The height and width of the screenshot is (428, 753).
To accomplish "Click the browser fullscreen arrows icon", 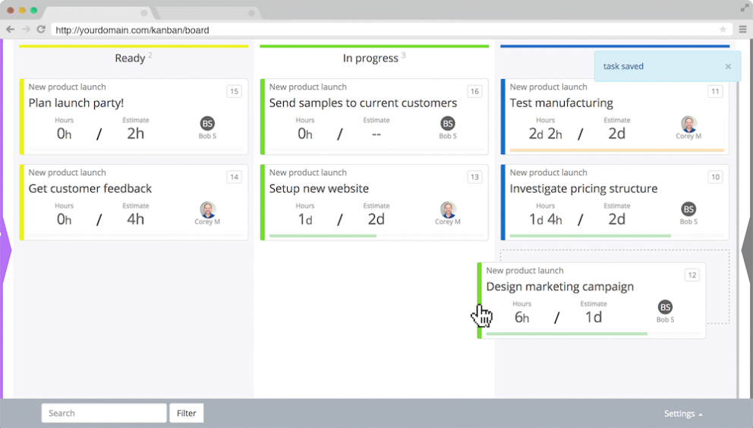I will 745,8.
